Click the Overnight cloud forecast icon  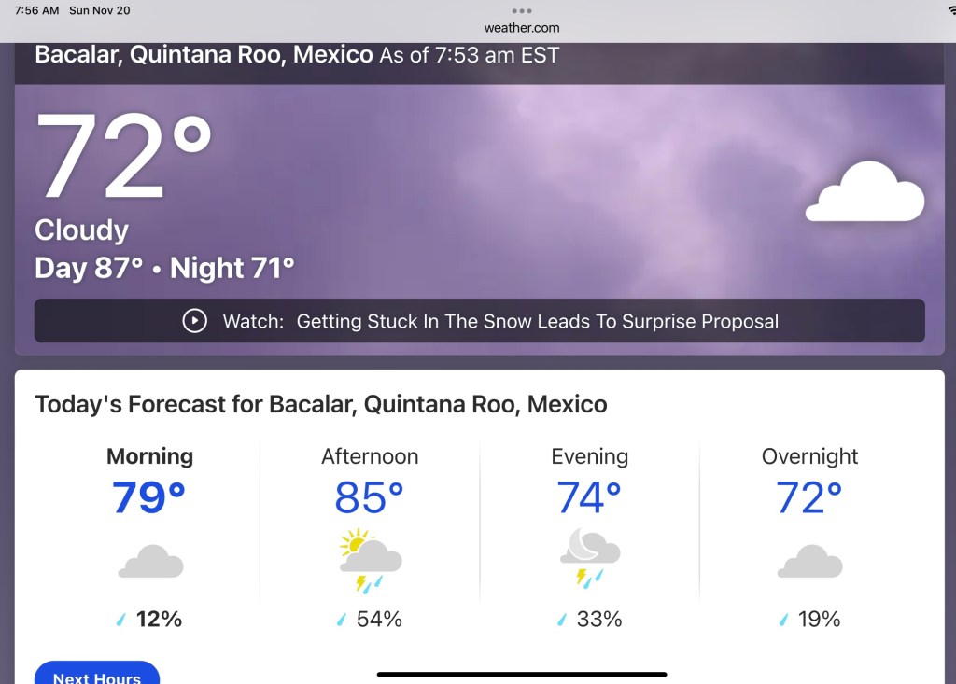pos(809,563)
